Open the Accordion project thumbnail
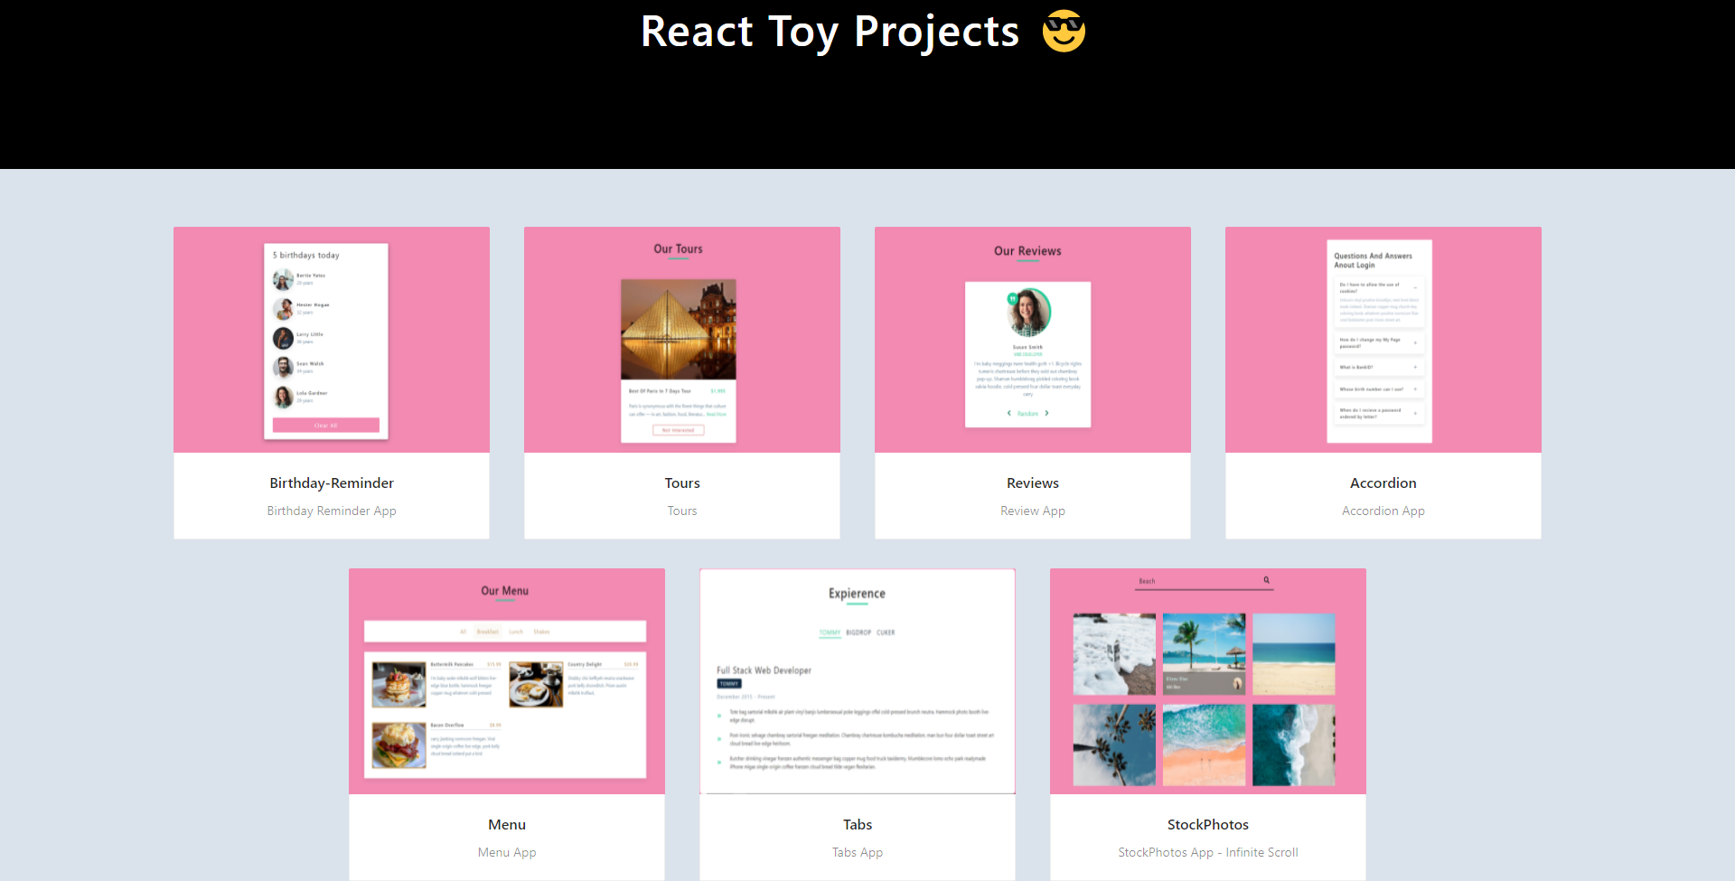Image resolution: width=1735 pixels, height=881 pixels. [x=1383, y=340]
